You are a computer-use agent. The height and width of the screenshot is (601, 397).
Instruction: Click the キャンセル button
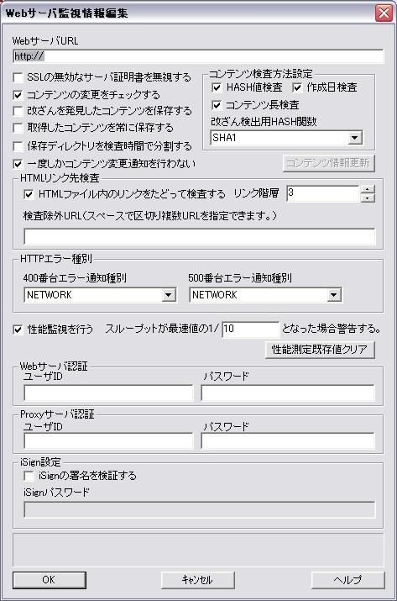click(197, 580)
